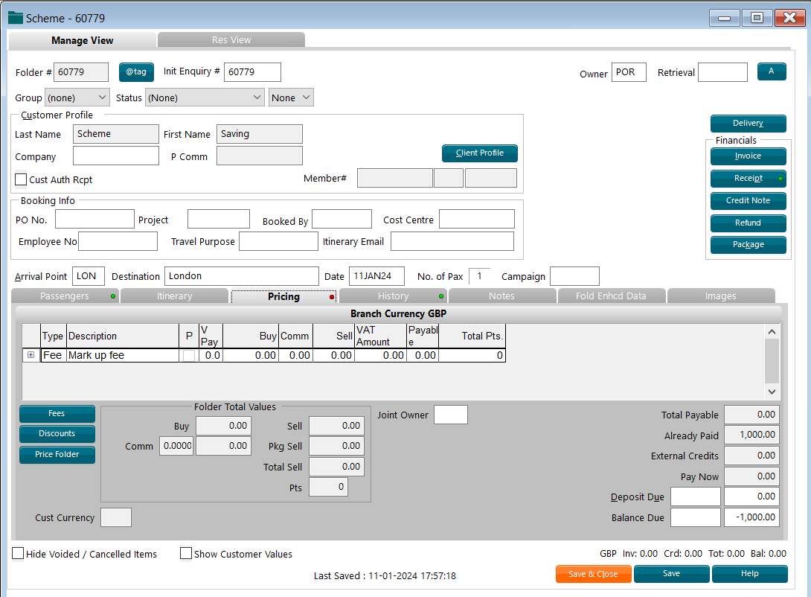Screen dimensions: 811x597
Task: Click the Fees button
Action: point(57,414)
